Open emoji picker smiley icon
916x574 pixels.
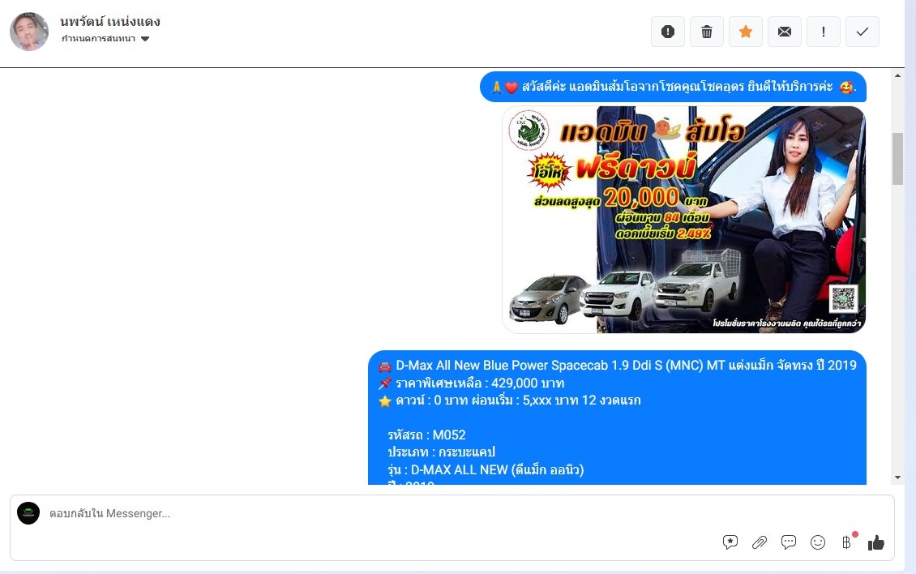[x=818, y=542]
